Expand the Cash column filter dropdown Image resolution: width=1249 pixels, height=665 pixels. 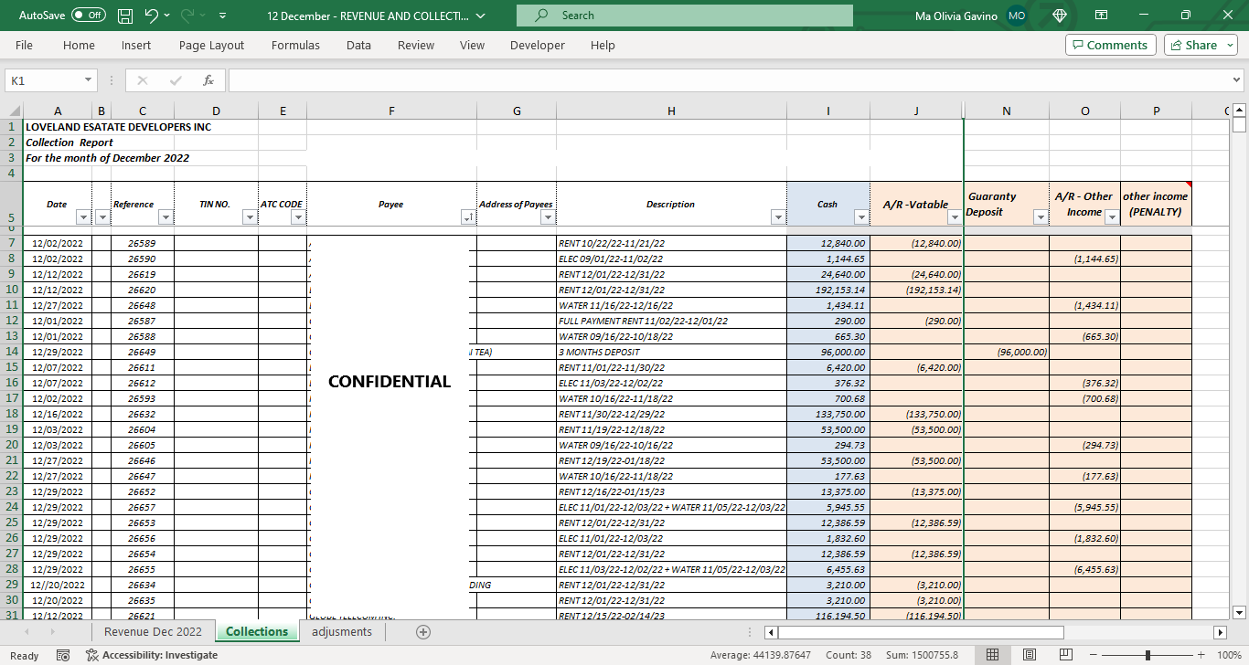click(860, 217)
